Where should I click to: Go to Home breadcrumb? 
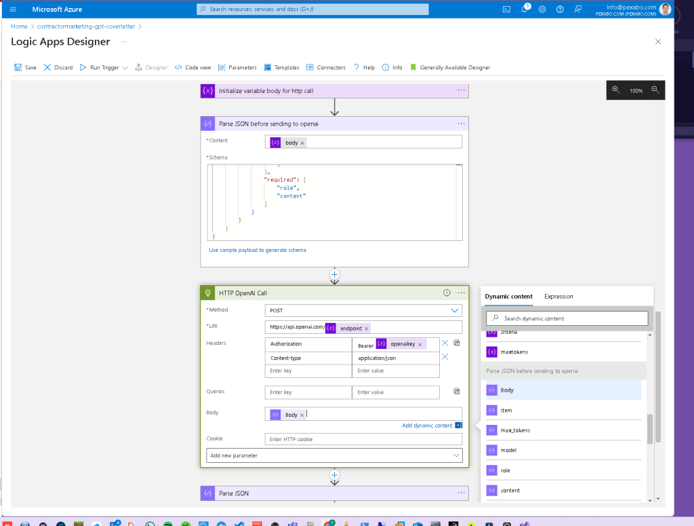tap(19, 26)
